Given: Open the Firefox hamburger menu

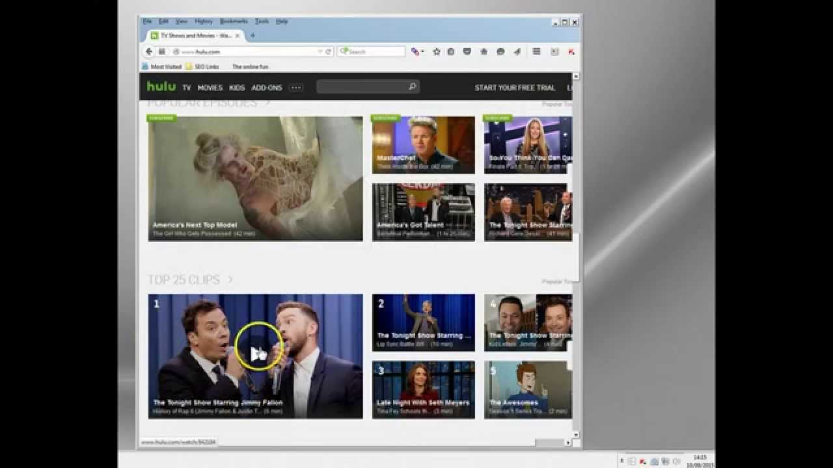Looking at the screenshot, I should coord(536,51).
